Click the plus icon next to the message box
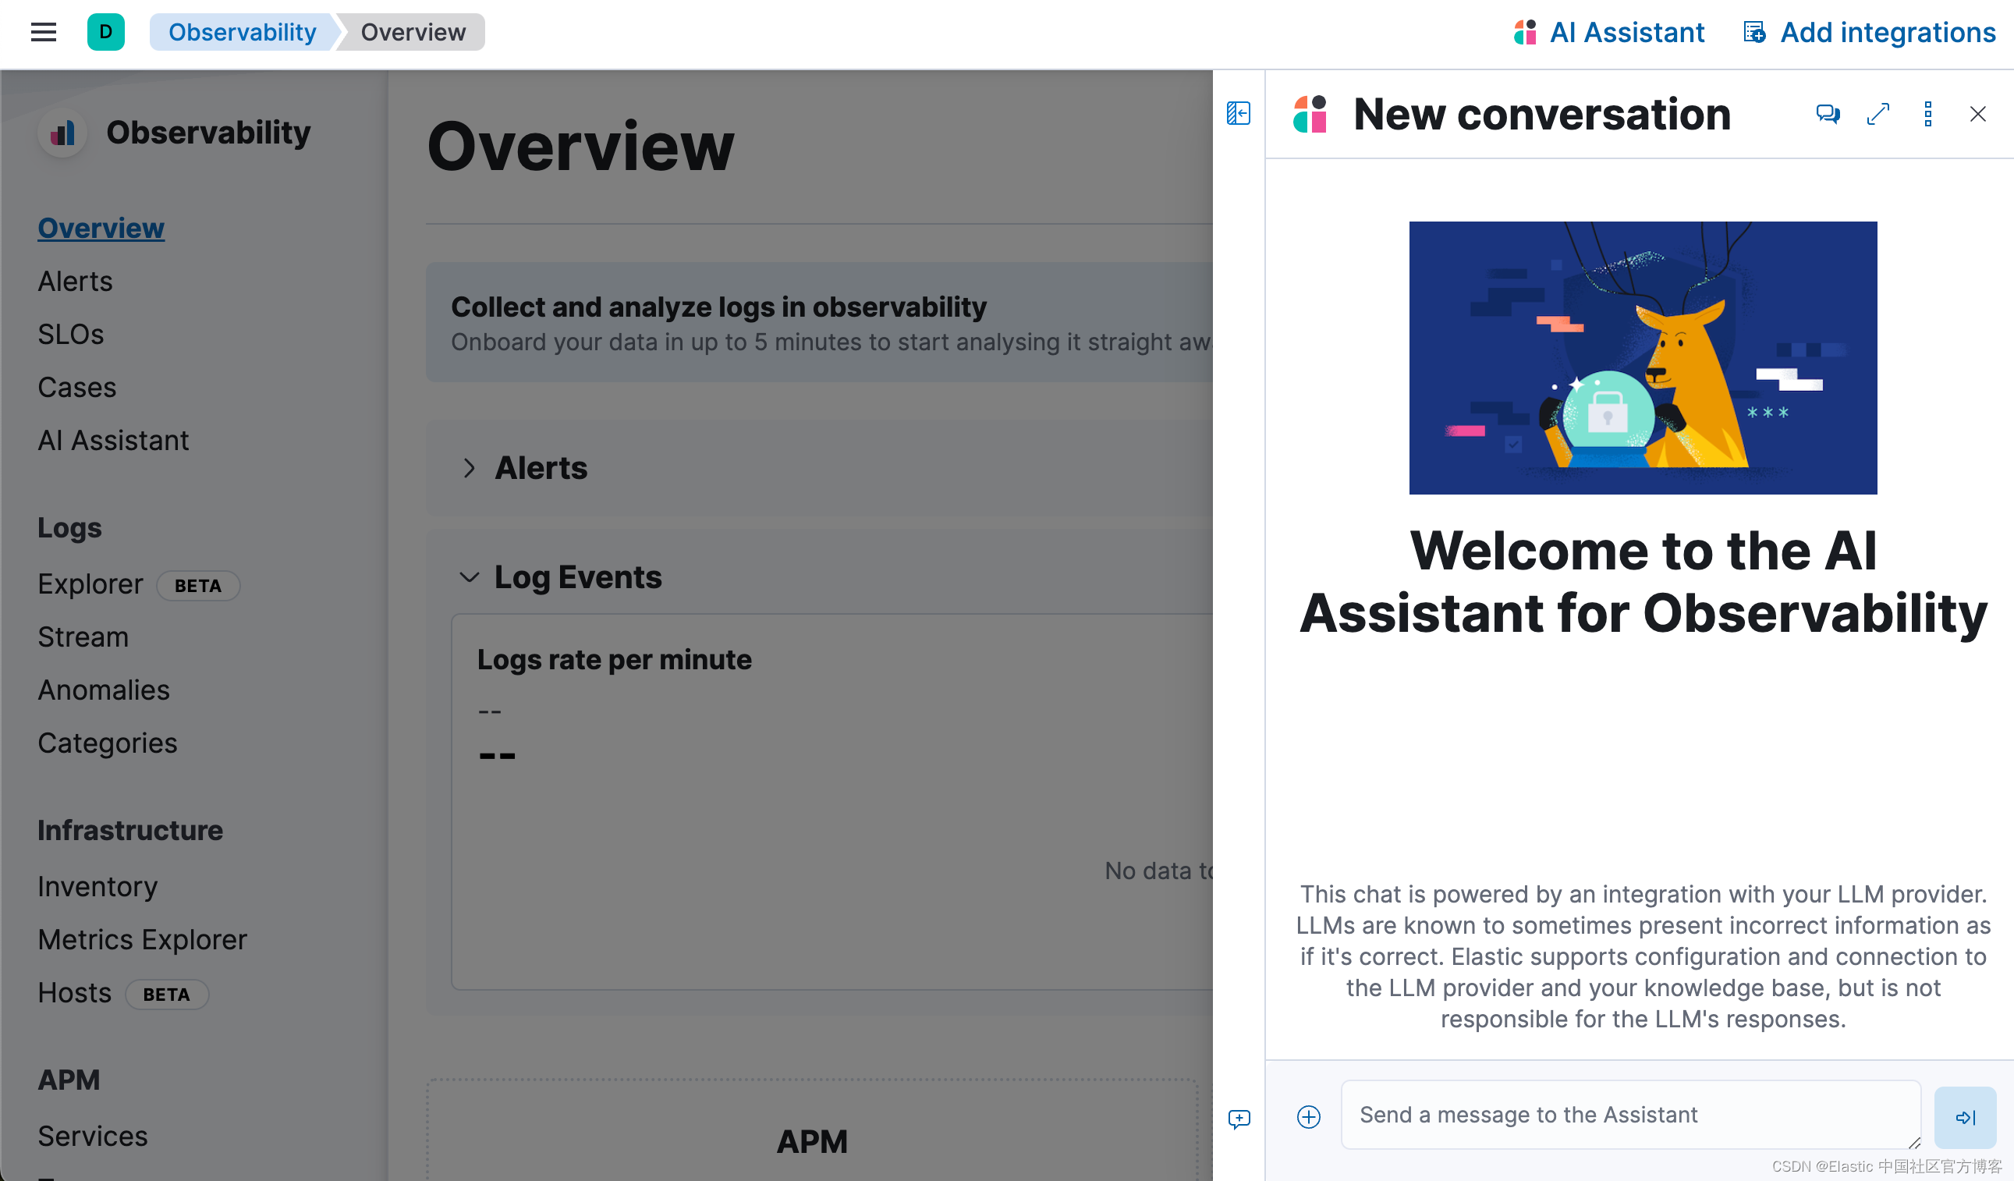Screen dimensions: 2014x1181 point(1308,1115)
